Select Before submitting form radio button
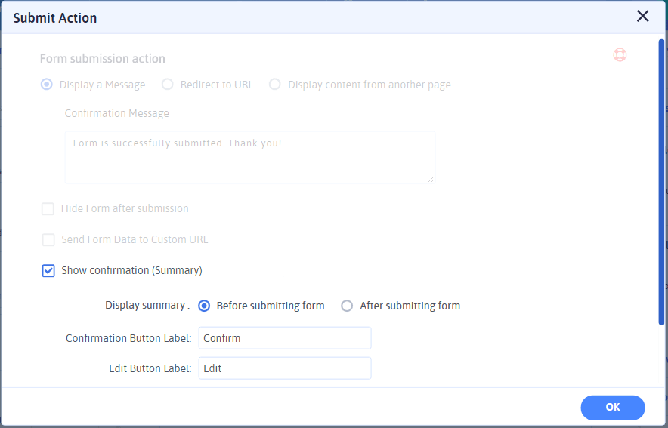 coord(204,306)
